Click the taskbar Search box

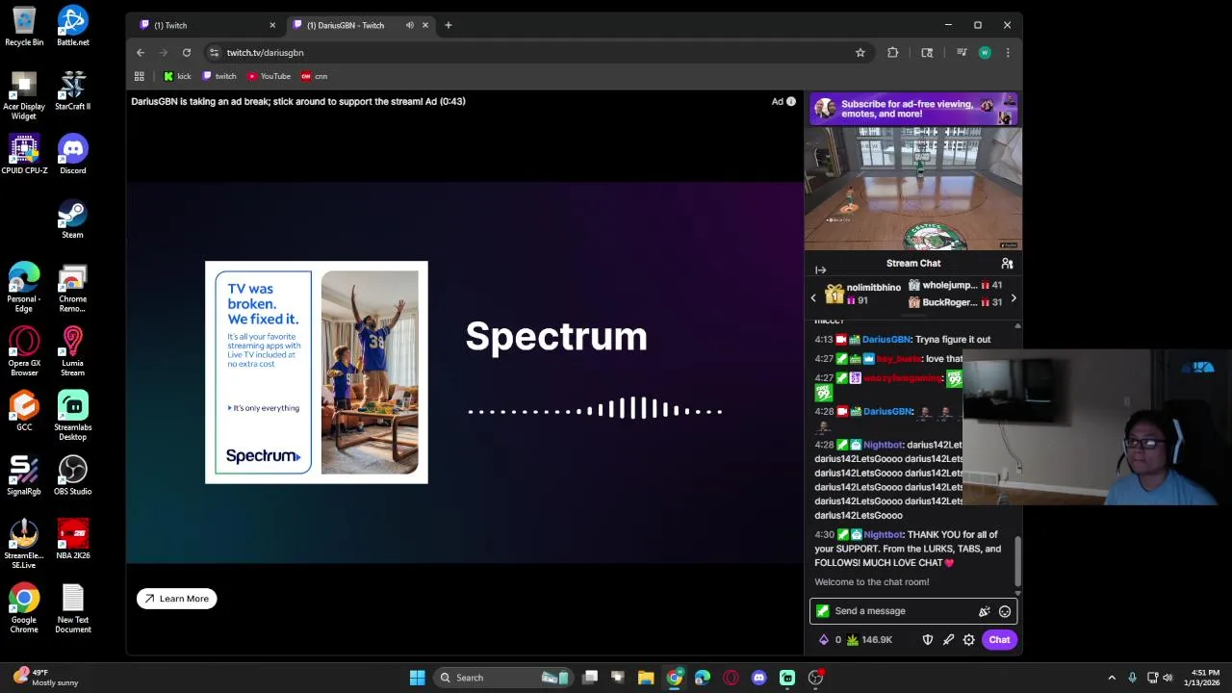tap(503, 678)
